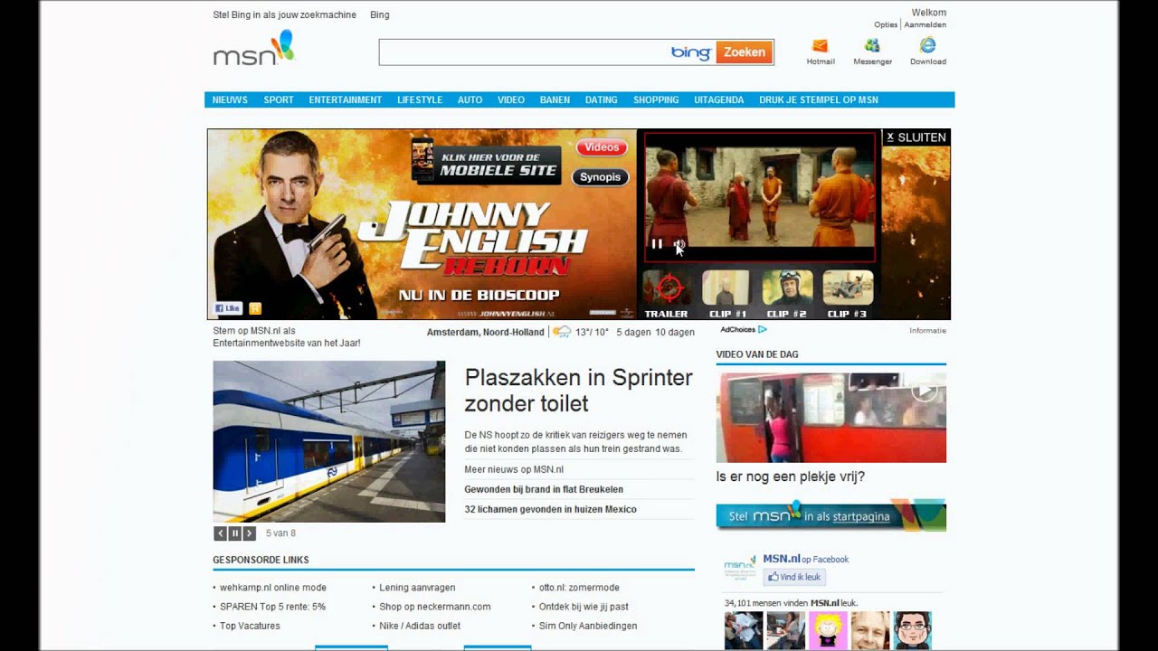
Task: Click the Facebook Like button on banner
Action: pos(228,308)
